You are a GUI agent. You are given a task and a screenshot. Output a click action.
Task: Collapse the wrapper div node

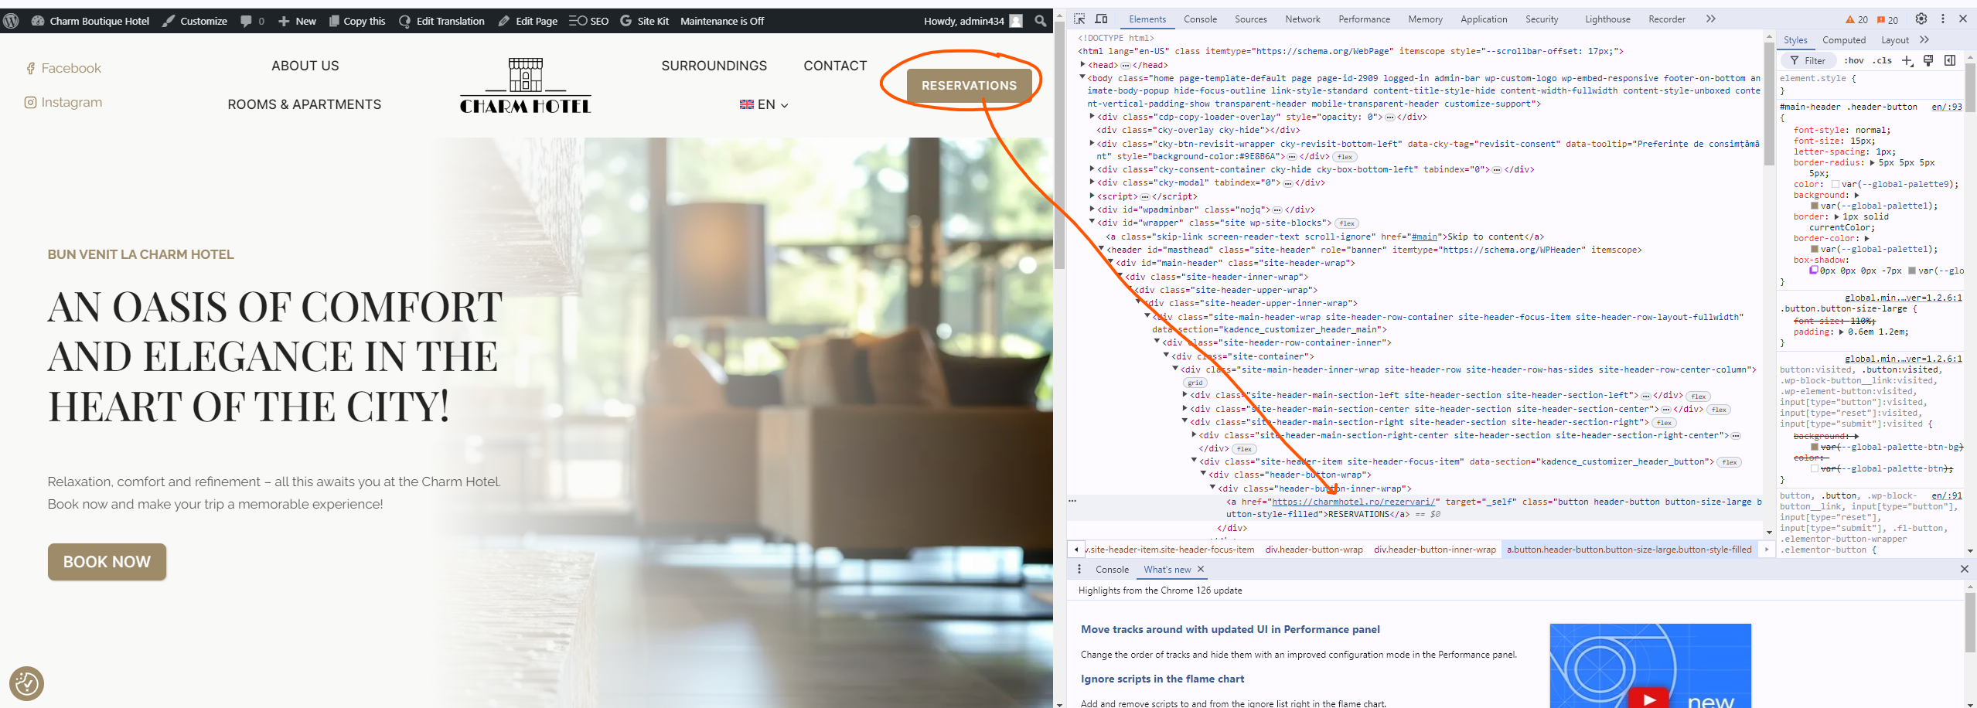coord(1092,223)
